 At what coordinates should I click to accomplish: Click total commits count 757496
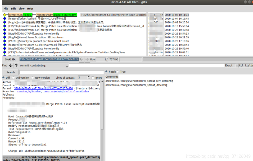point(114,59)
